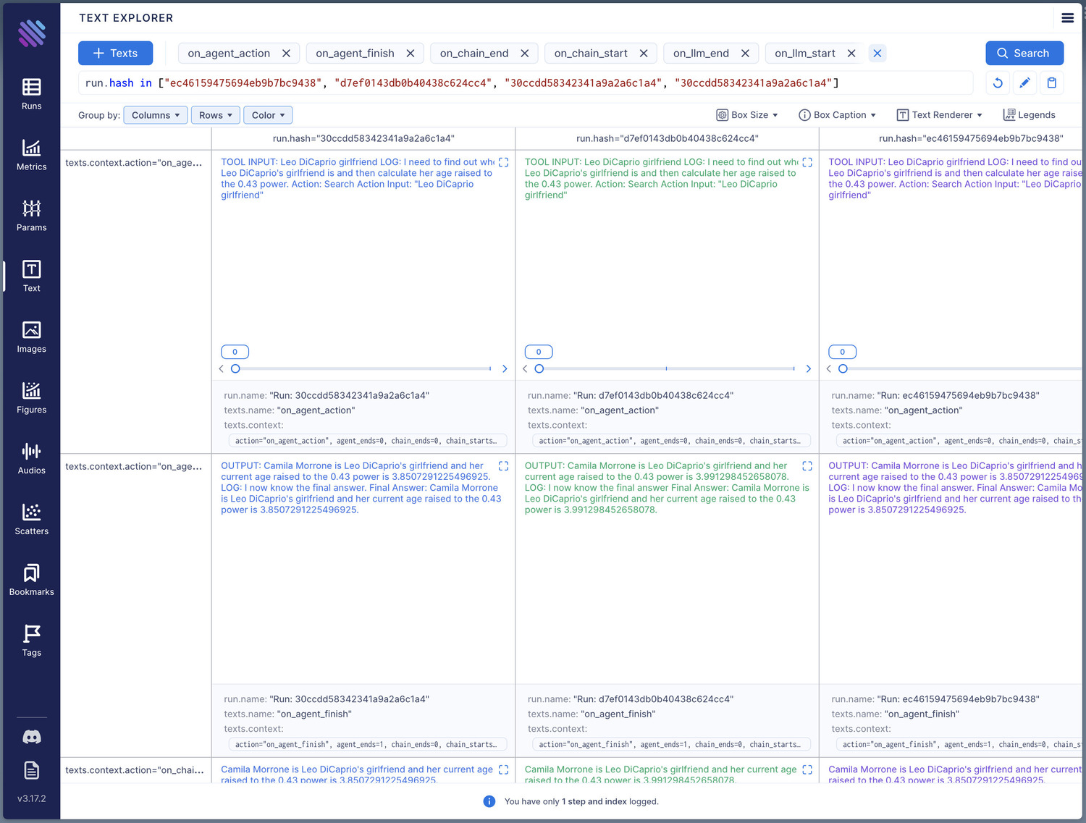Expand first box of run 30ccdd58 fullscreen
The image size is (1086, 823).
click(504, 162)
